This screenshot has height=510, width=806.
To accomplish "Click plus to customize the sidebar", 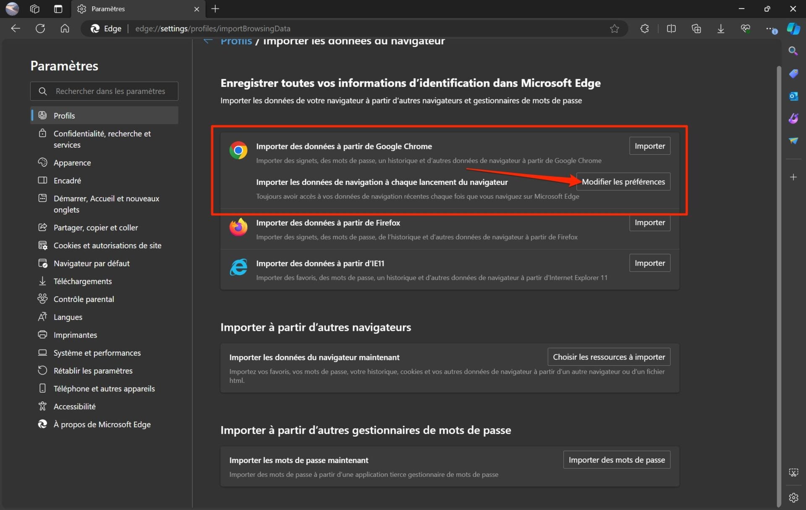I will click(x=793, y=177).
